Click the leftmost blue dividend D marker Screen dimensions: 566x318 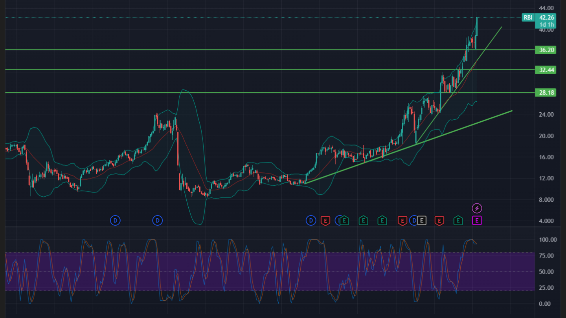[115, 221]
